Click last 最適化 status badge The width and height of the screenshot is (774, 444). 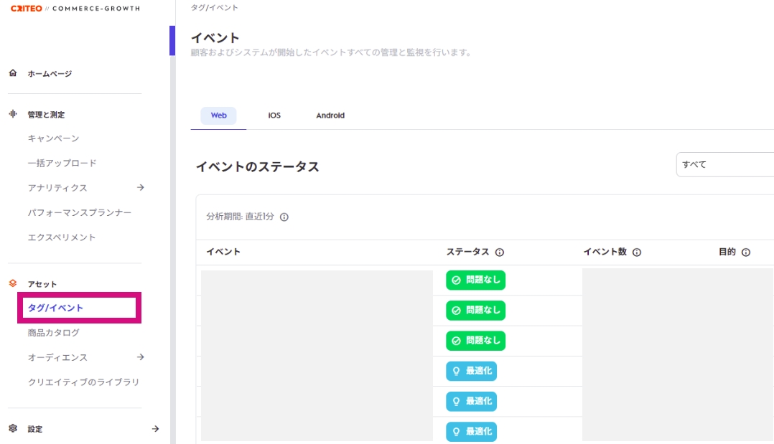[x=472, y=432]
